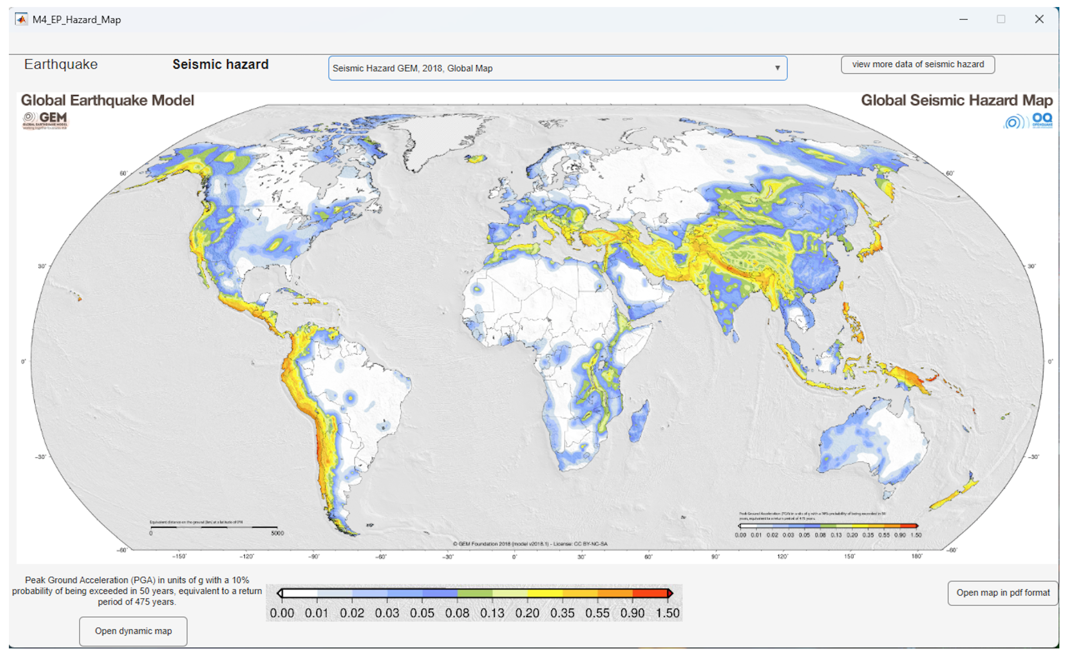The image size is (1068, 656).
Task: Click the Earthquake label
Action: tap(61, 64)
